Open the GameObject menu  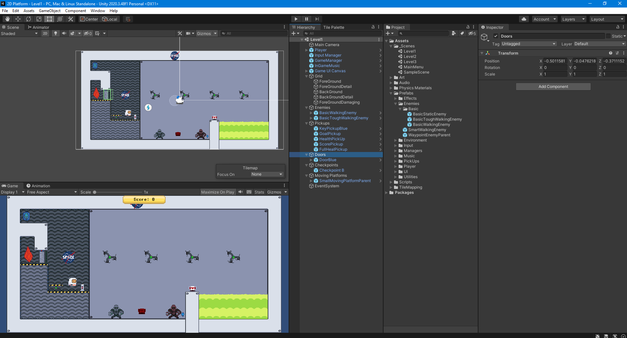pyautogui.click(x=50, y=10)
